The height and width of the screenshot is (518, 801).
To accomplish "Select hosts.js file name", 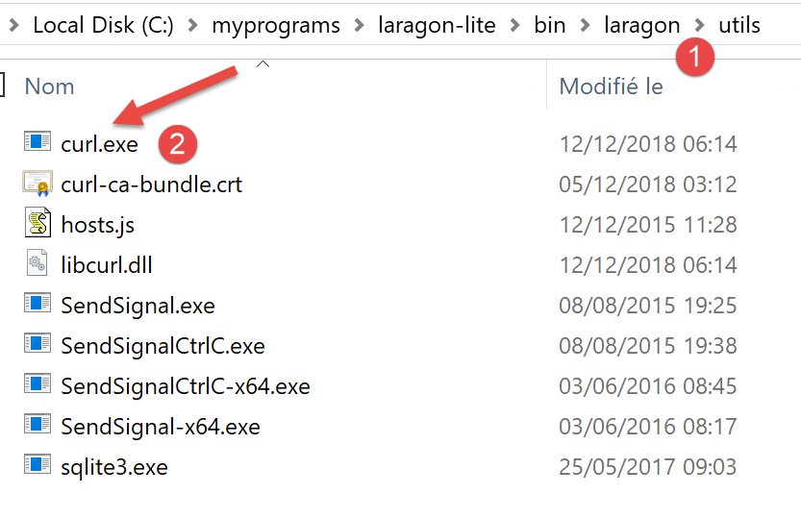I will click(97, 225).
